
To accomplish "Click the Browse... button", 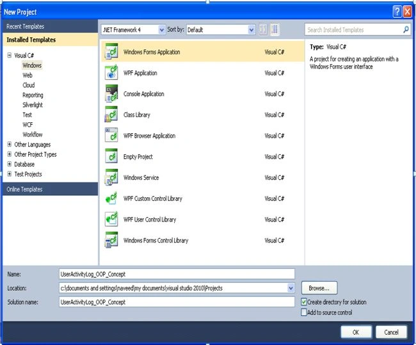I will pos(319,288).
